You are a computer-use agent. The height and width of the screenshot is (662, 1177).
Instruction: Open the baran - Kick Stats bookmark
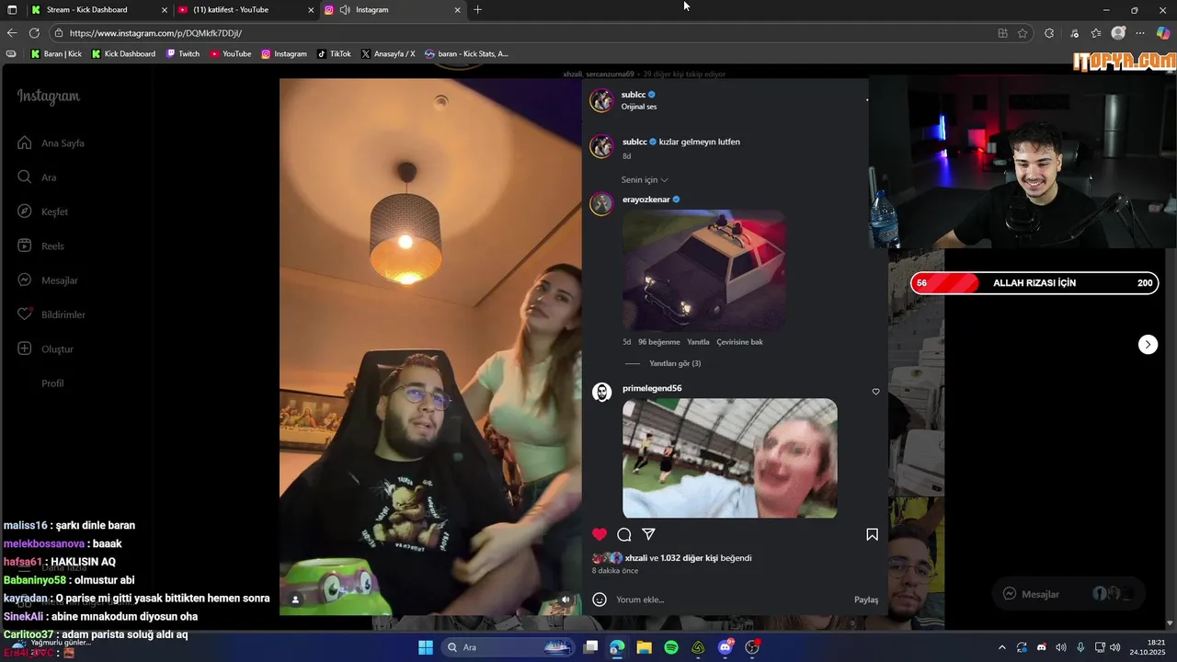click(466, 54)
